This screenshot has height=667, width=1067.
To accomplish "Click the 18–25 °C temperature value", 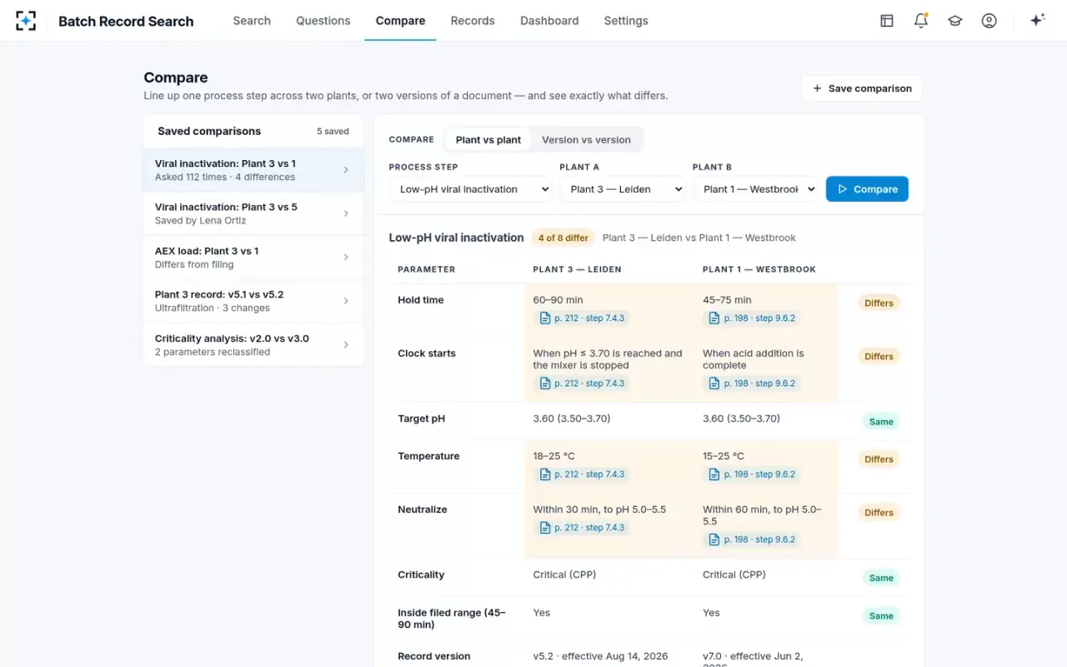I will pyautogui.click(x=554, y=456).
